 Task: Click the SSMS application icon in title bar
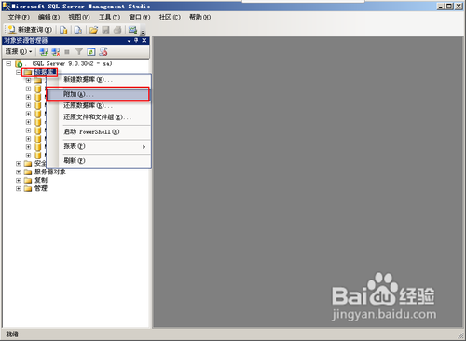pos(7,6)
